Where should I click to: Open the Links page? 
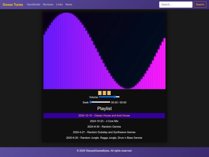pyautogui.click(x=59, y=5)
